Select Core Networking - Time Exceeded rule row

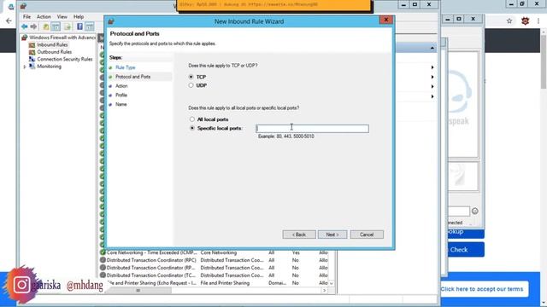(152, 252)
